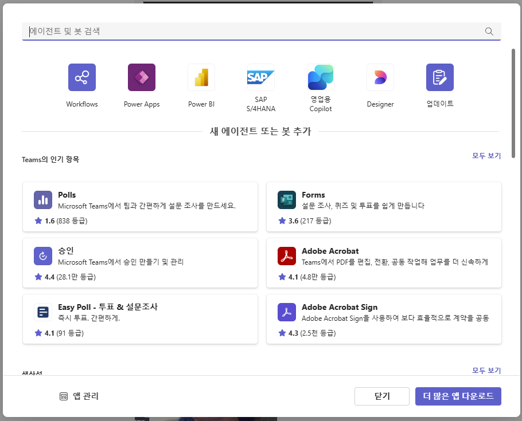This screenshot has height=421, width=522.
Task: Click 모두 보기 link near bottom section
Action: [486, 370]
